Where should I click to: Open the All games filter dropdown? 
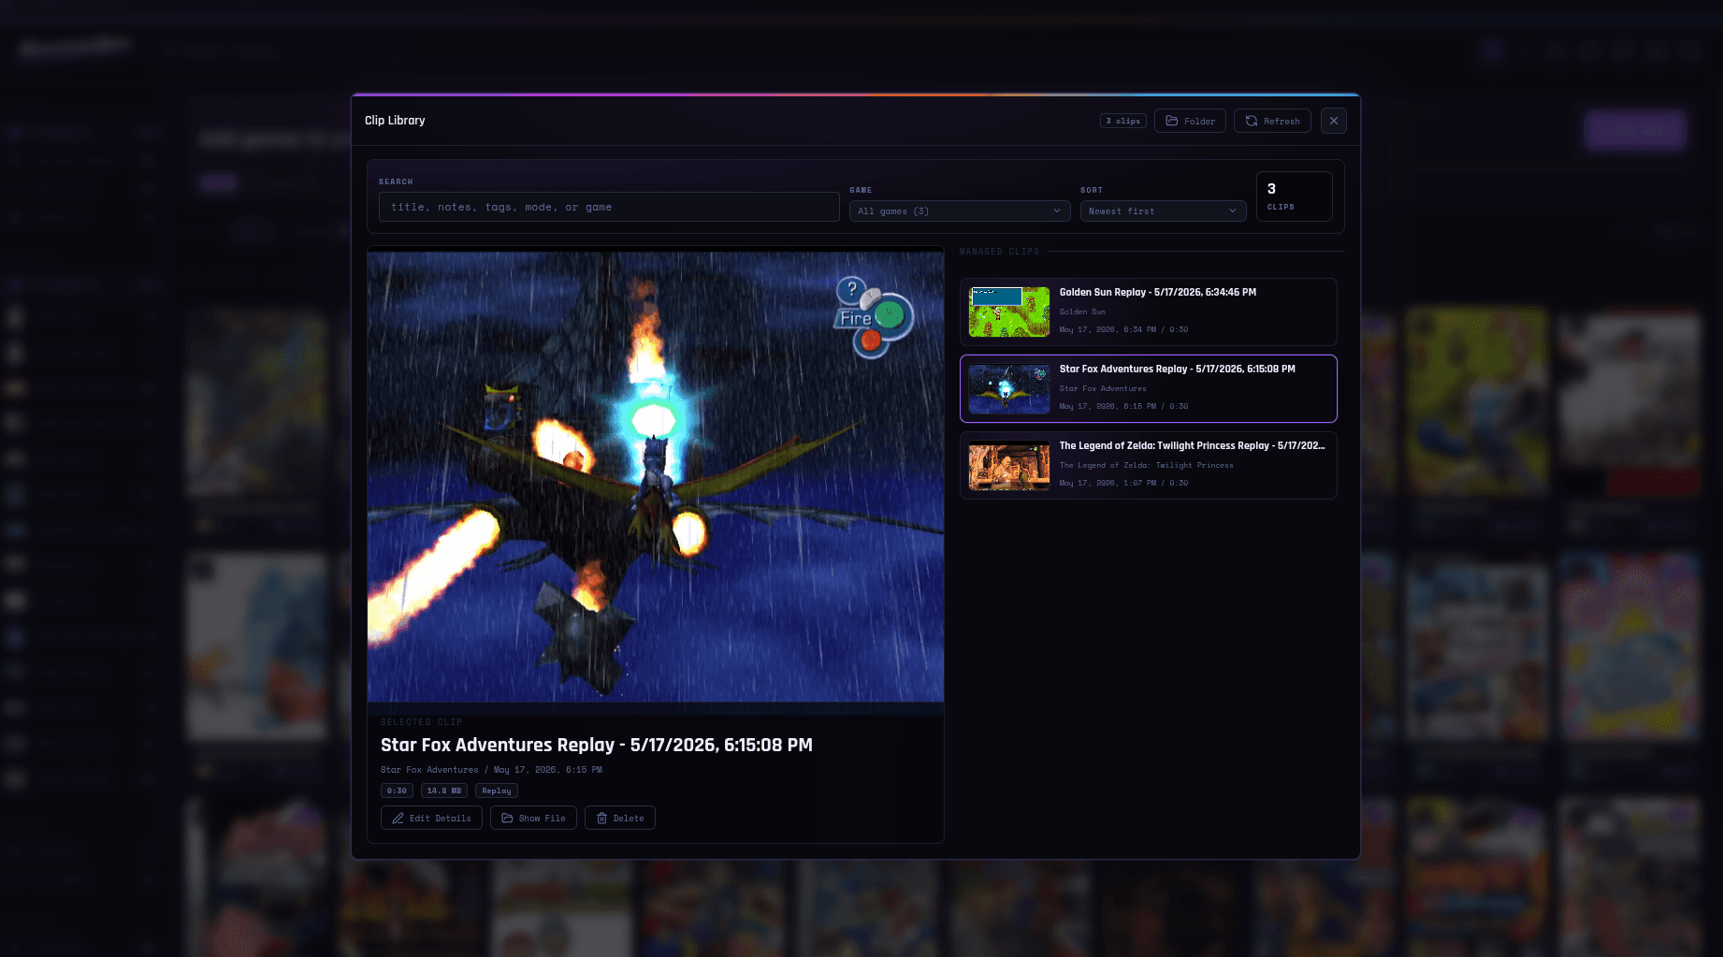pyautogui.click(x=960, y=211)
